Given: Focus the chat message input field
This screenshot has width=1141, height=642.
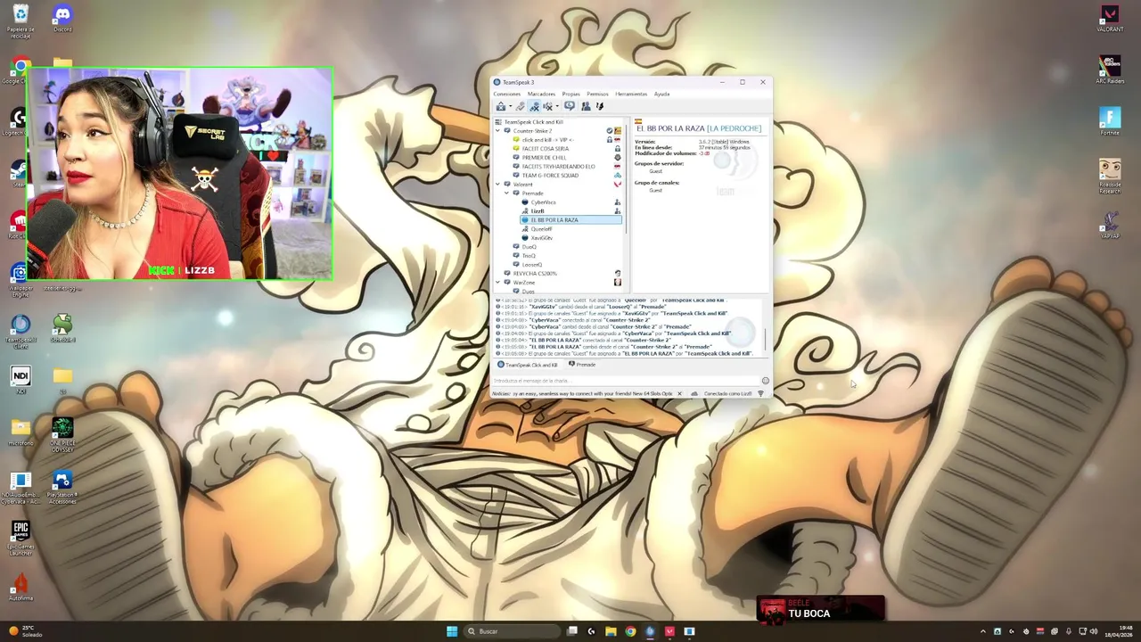Looking at the screenshot, I should click(625, 381).
